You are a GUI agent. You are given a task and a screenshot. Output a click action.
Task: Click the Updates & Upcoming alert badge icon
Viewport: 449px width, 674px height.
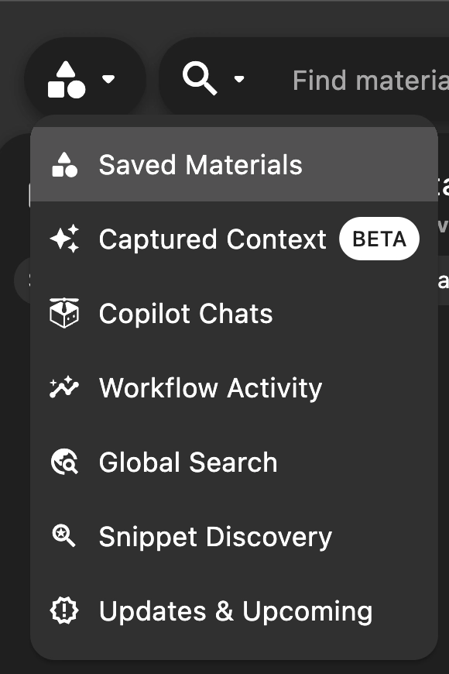[x=66, y=610]
